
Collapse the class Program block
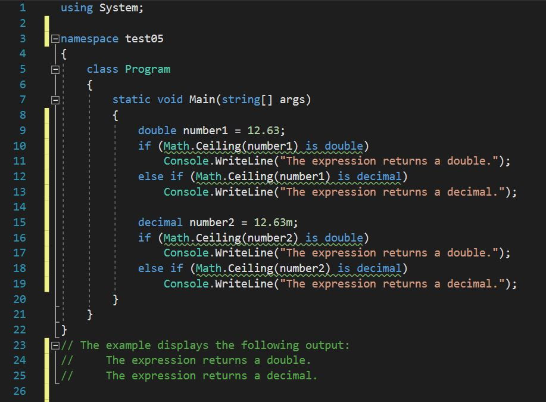point(55,69)
